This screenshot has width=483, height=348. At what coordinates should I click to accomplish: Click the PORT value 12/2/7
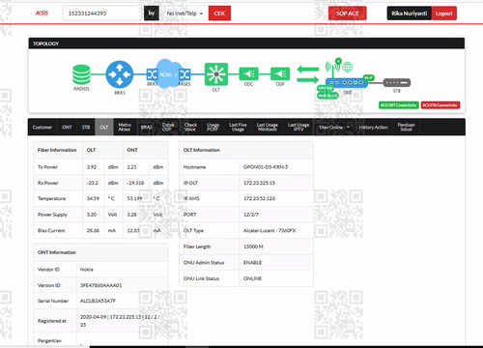coord(251,215)
